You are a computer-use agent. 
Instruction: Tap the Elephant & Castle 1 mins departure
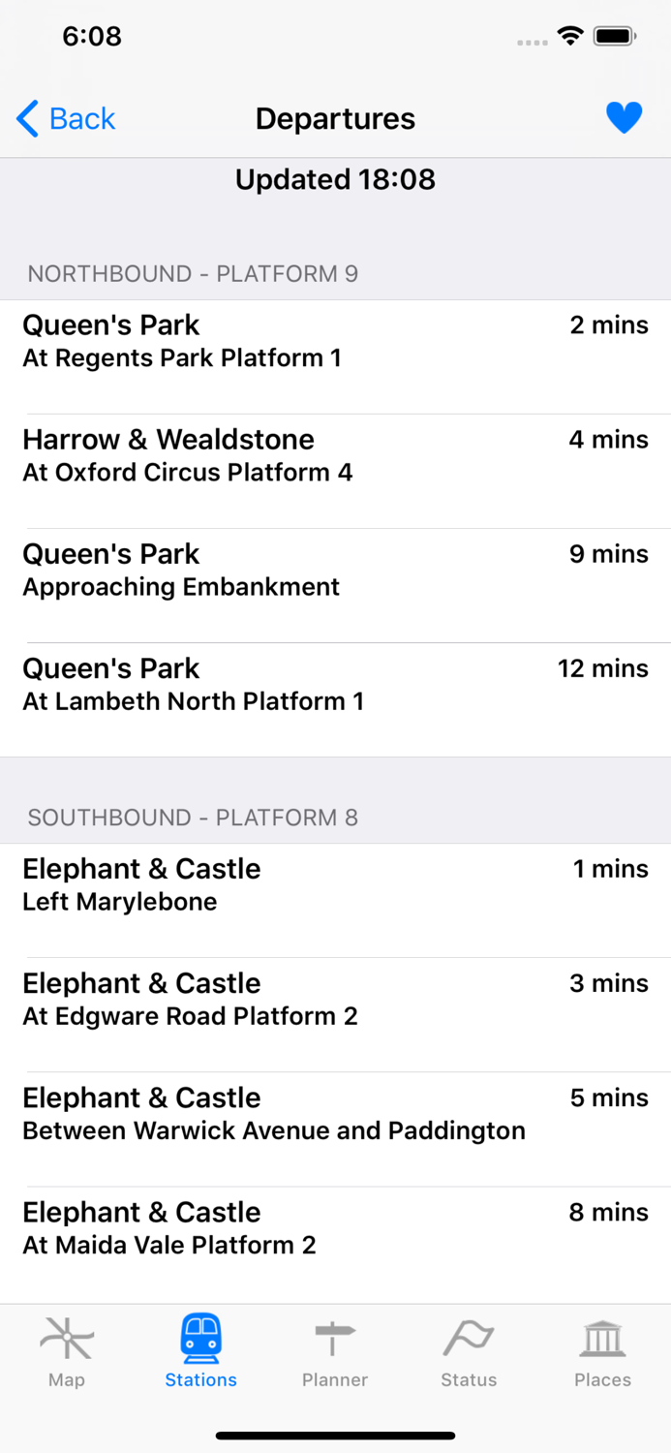pyautogui.click(x=335, y=884)
